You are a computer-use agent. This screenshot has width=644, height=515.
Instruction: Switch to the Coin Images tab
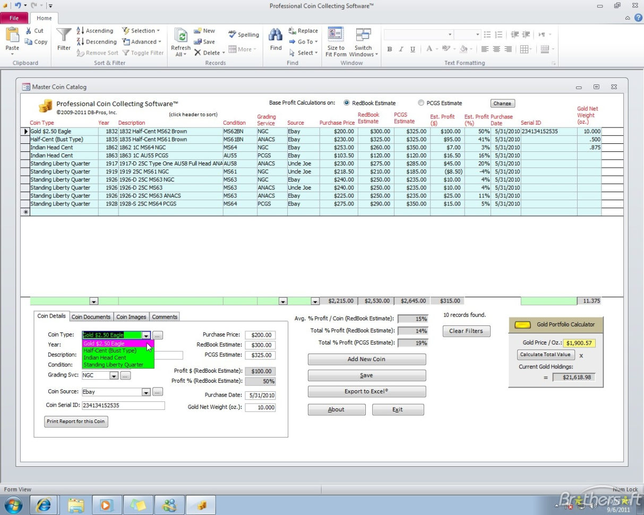coord(131,317)
